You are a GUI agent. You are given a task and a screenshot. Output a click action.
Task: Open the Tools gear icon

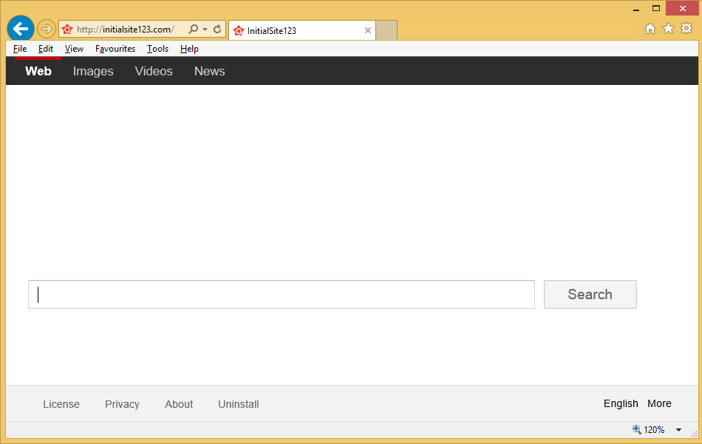click(686, 29)
